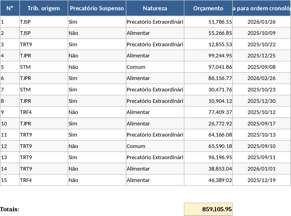Select the date cell 2026/02/26
Viewport: 291px width, 216px height.
261,78
